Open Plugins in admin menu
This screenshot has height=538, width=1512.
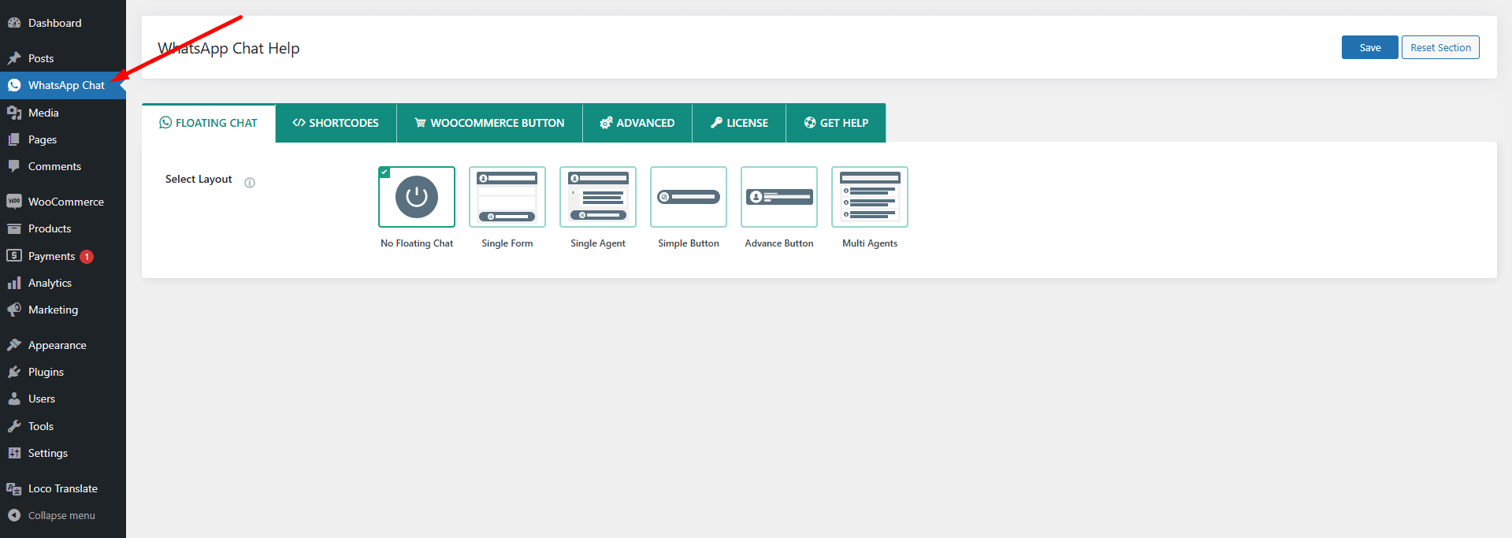point(63,372)
